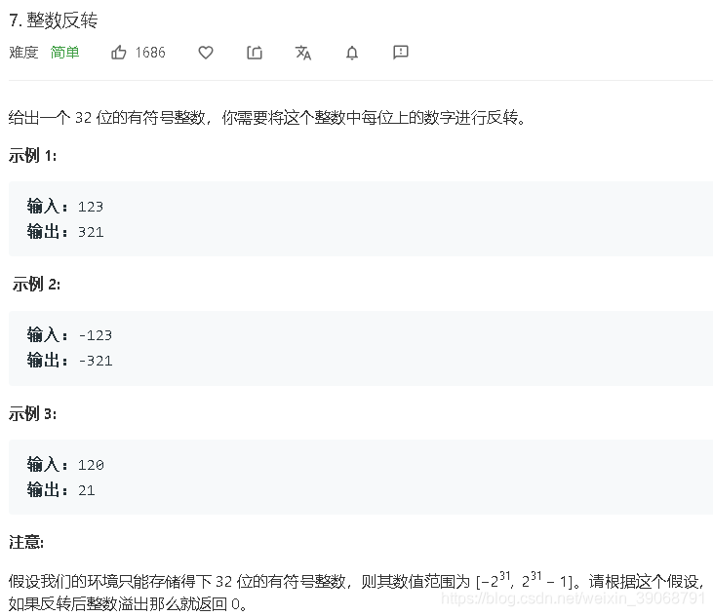Select output value 21 in example 3
Screen dimensions: 713x616
[x=87, y=490]
